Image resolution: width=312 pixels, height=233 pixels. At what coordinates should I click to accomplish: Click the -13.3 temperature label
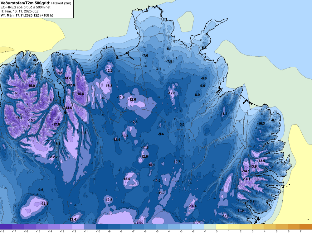108,86
